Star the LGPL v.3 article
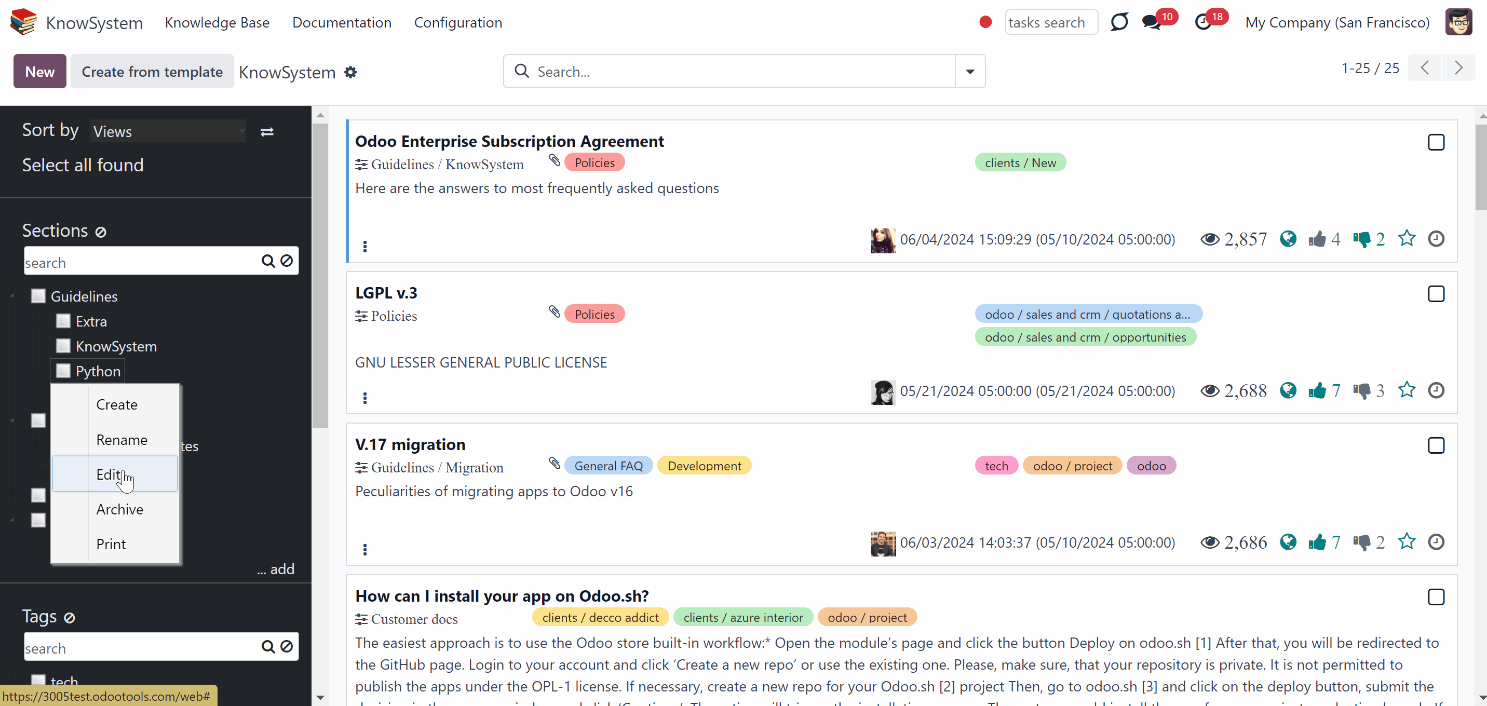Screen dimensions: 1487x706 [1406, 390]
